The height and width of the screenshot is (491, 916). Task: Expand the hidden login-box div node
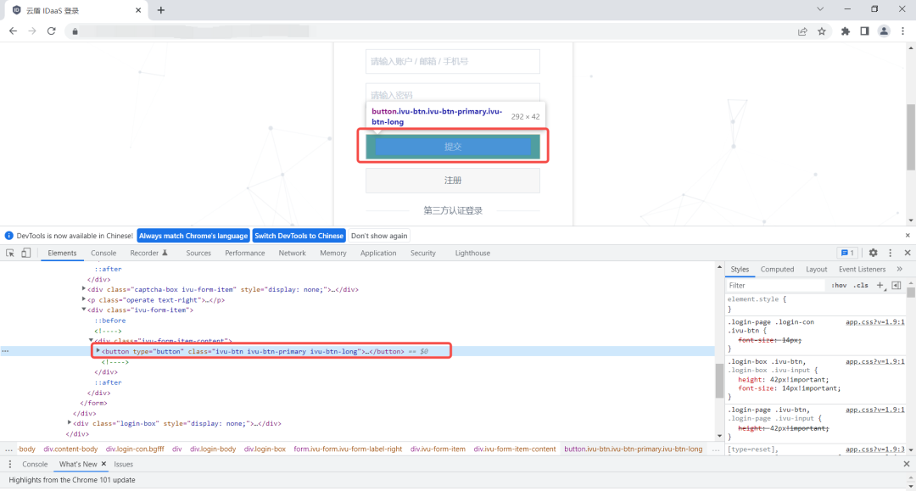[69, 422]
